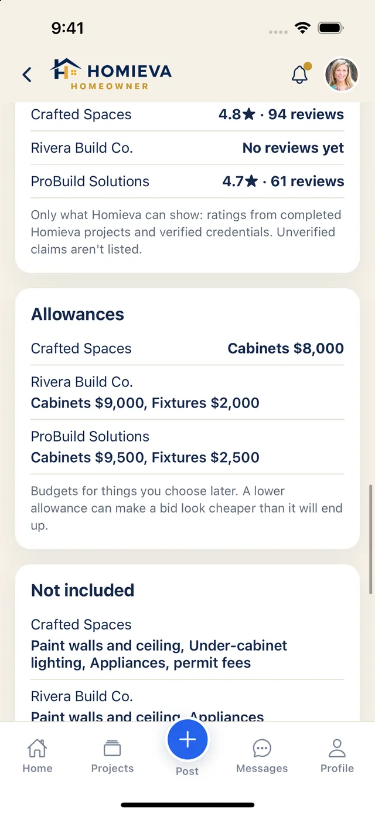Select Crafted Spaces 4.8 star rating row
Viewport: 375px width, 815px height.
(187, 114)
